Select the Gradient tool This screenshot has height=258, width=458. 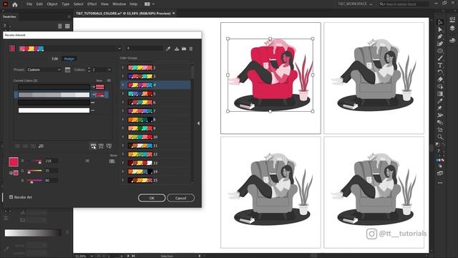(x=440, y=94)
